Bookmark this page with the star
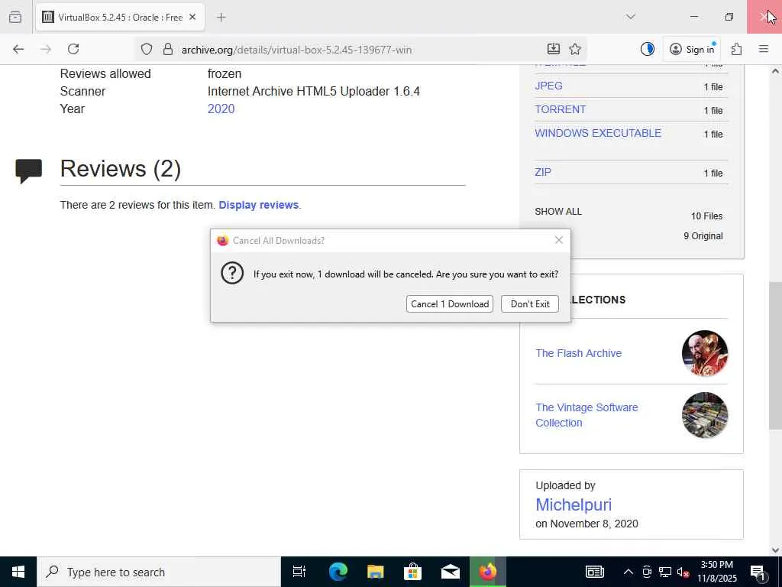782x587 pixels. (x=575, y=49)
